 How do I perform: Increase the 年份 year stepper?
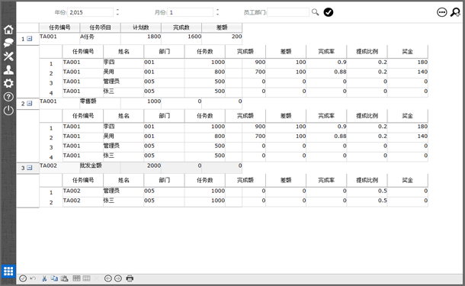tap(117, 10)
